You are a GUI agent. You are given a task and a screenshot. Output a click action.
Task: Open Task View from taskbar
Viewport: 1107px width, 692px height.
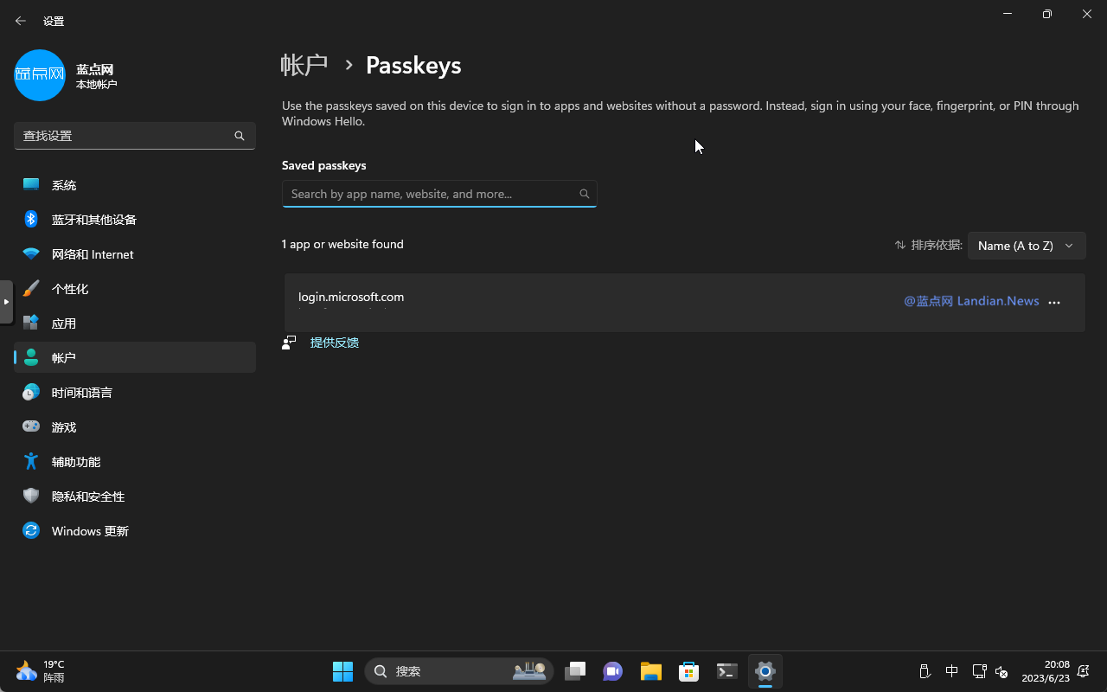pyautogui.click(x=575, y=671)
